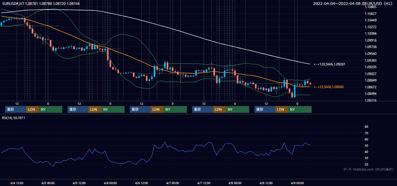Select the 4/5 12:00 time axis label
Screen dimensions: 397x186
[x=79, y=183]
